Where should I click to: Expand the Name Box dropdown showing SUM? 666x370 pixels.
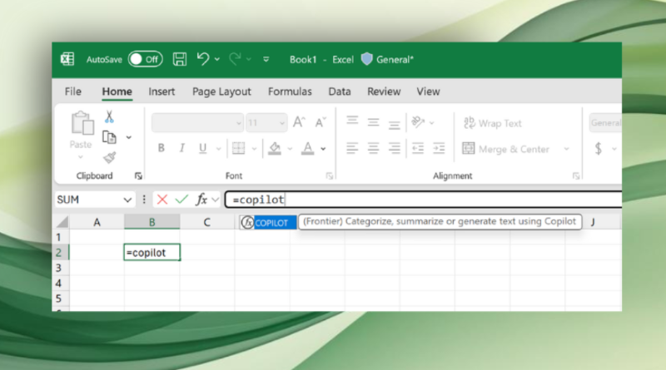[127, 200]
